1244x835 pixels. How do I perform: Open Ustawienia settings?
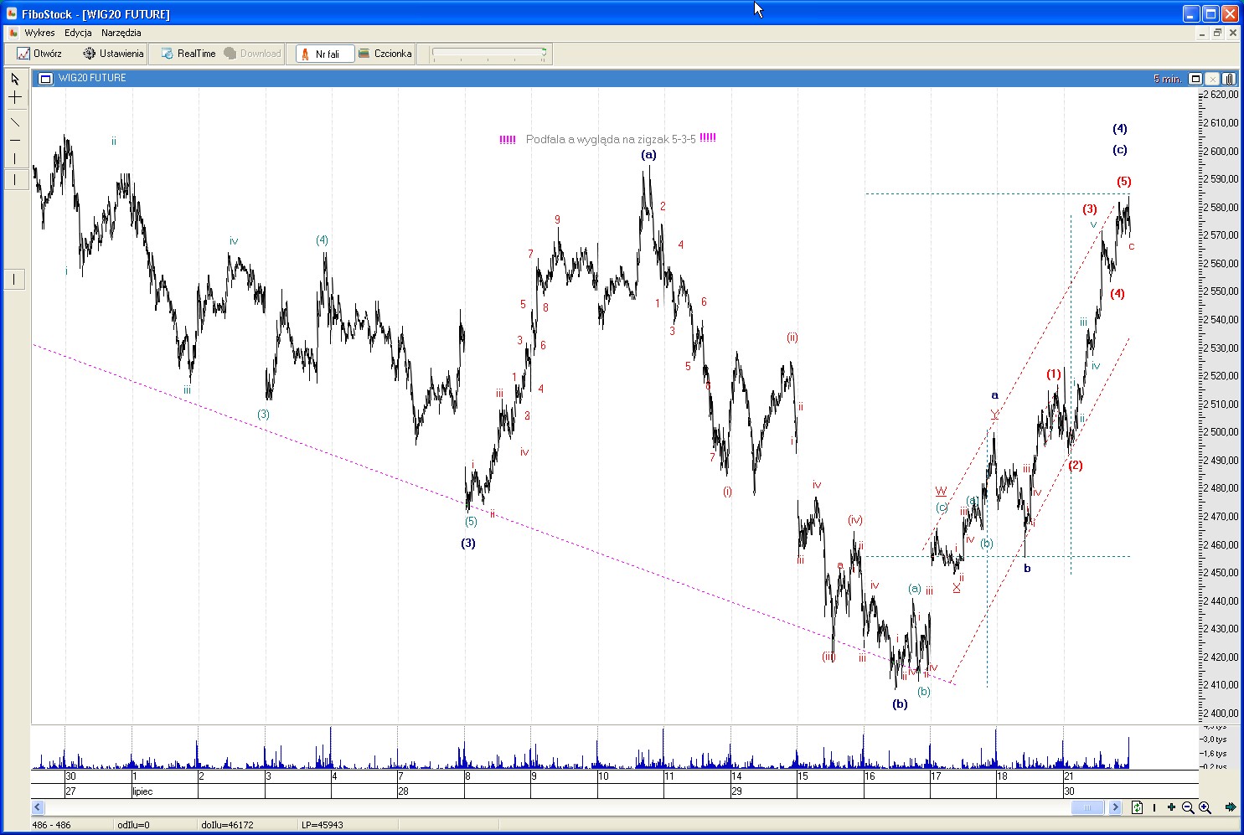(x=113, y=54)
